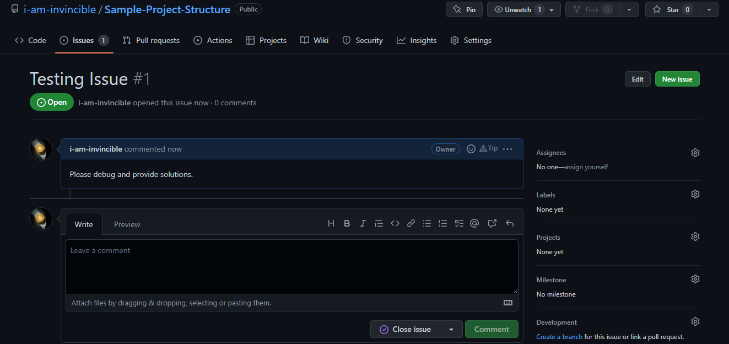Open repository Settings tab
This screenshot has width=729, height=344.
471,40
